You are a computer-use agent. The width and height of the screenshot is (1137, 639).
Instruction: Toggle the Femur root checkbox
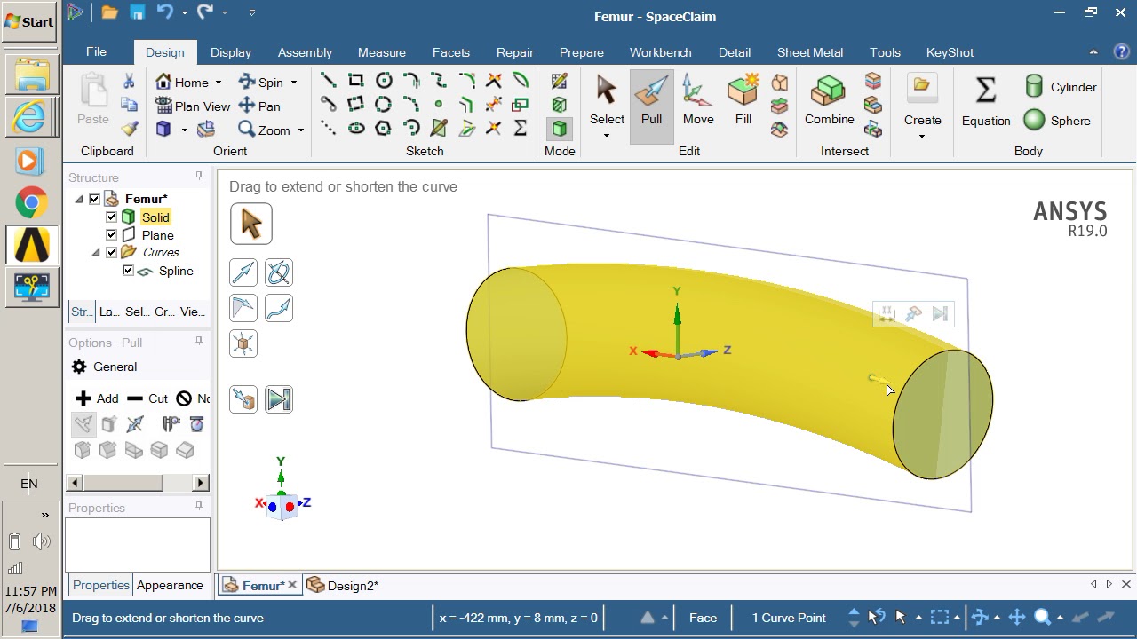click(94, 199)
